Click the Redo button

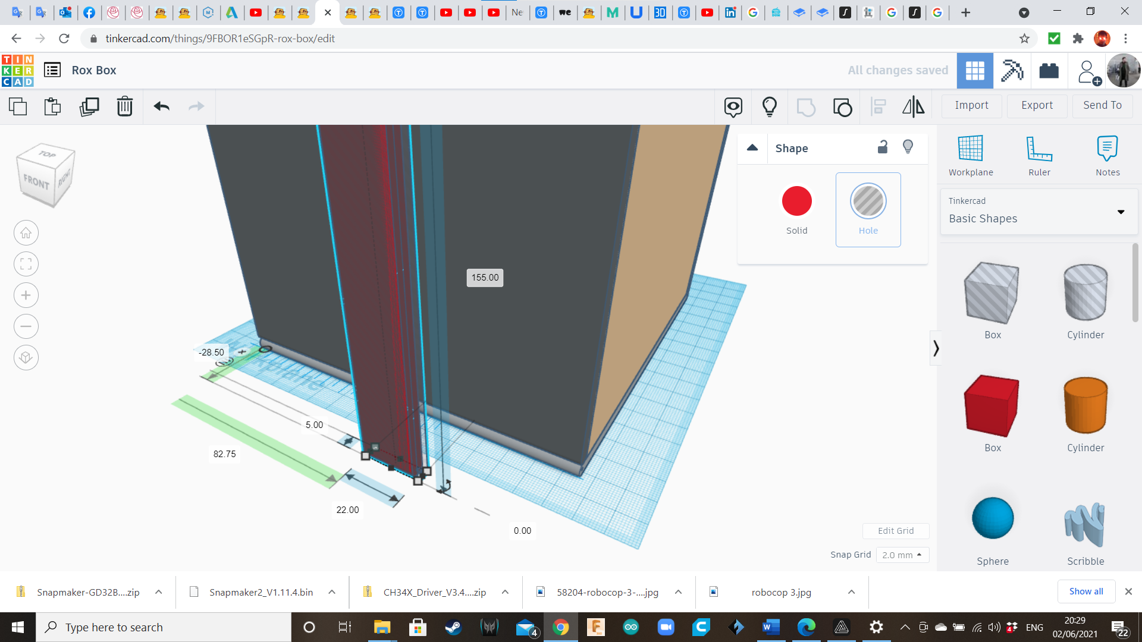click(x=196, y=105)
